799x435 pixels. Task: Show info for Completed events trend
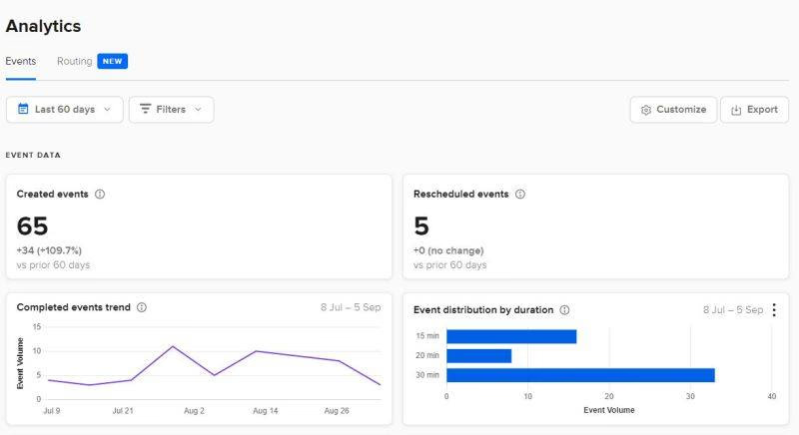(x=142, y=307)
